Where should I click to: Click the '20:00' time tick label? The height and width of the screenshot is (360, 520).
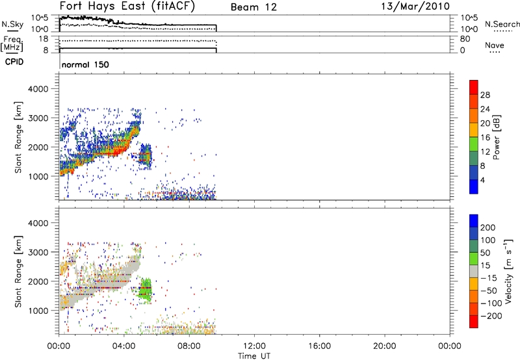385,346
